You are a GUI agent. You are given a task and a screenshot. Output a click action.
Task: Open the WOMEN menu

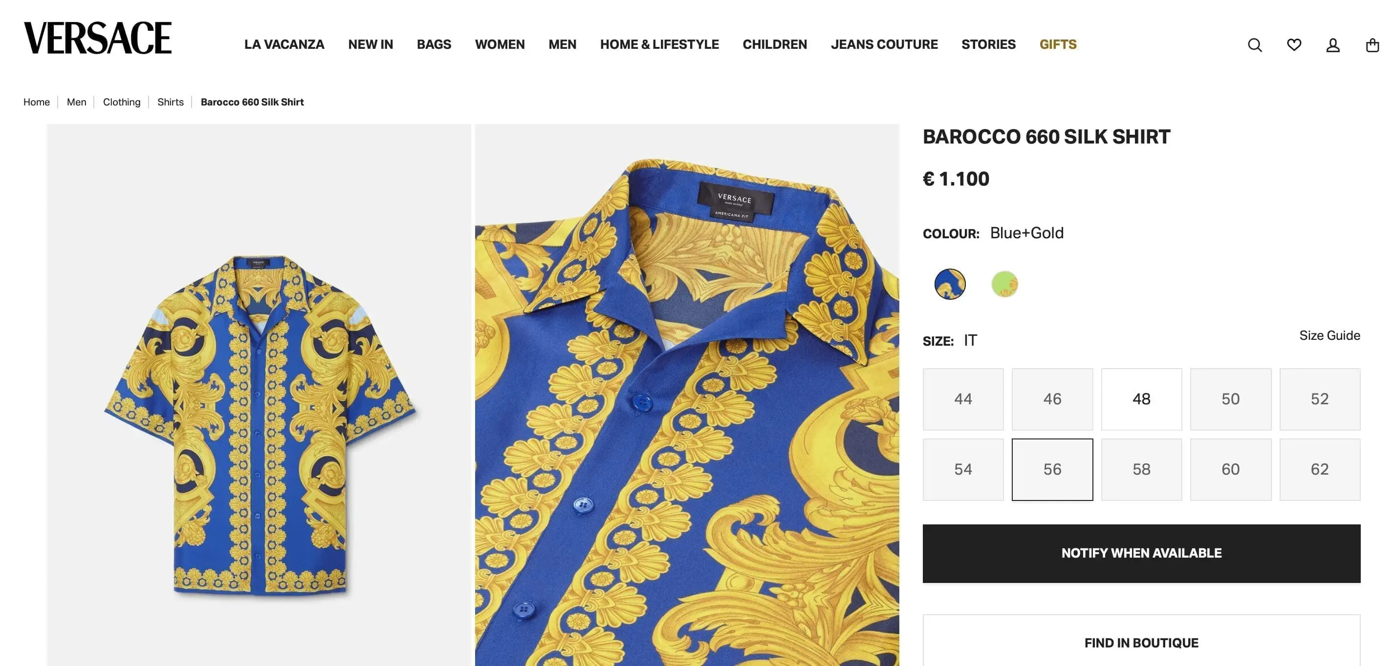click(500, 44)
